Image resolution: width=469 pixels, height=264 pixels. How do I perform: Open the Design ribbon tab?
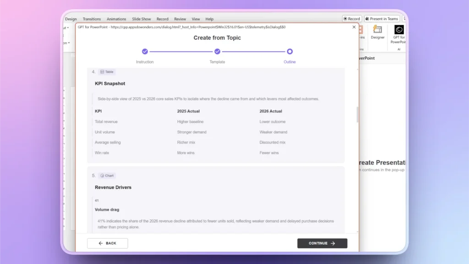(x=71, y=19)
